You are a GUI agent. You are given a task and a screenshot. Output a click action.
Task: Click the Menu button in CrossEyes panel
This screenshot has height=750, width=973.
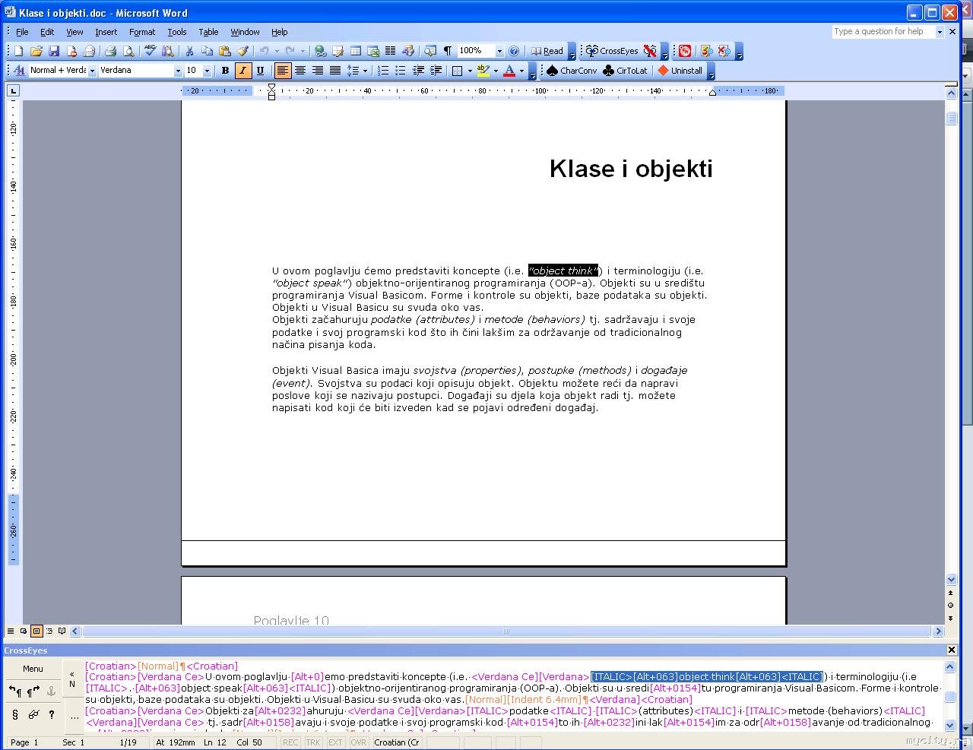(x=33, y=669)
